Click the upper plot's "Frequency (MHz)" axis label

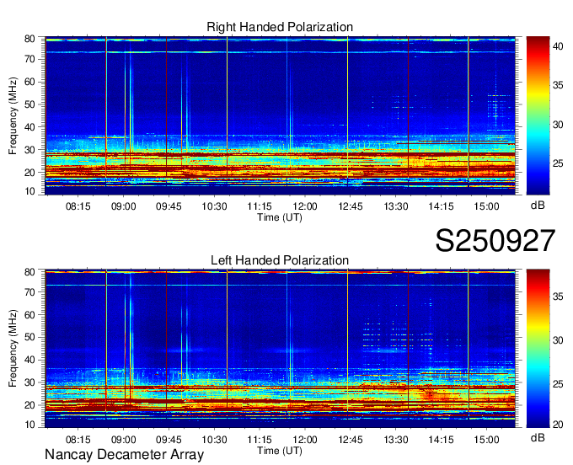pyautogui.click(x=13, y=115)
